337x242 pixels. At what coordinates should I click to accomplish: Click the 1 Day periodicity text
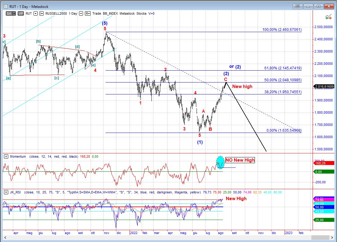(x=73, y=13)
